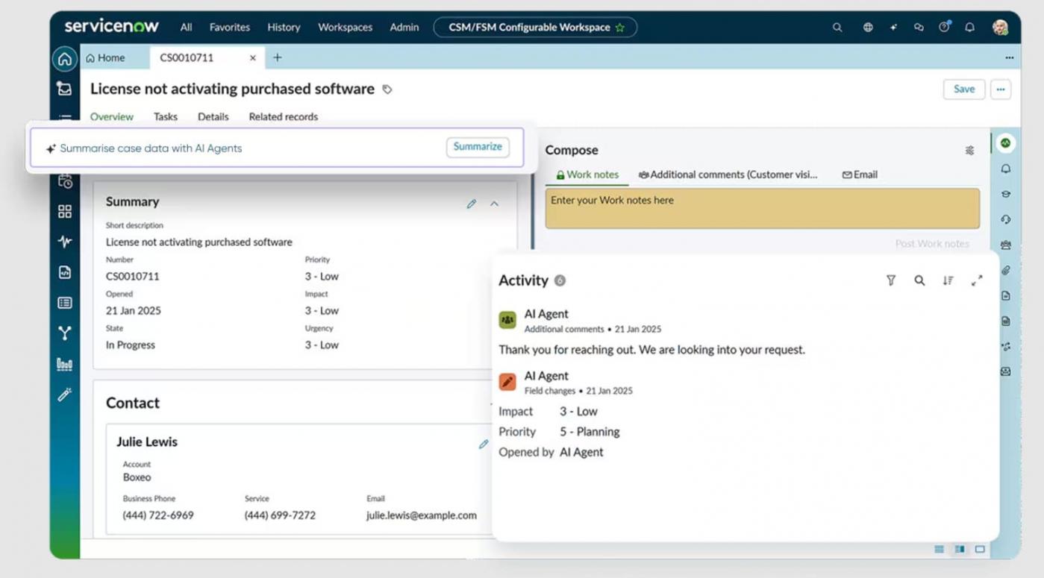The image size is (1044, 578).
Task: Open the graduation cap knowledge icon
Action: pos(1006,194)
